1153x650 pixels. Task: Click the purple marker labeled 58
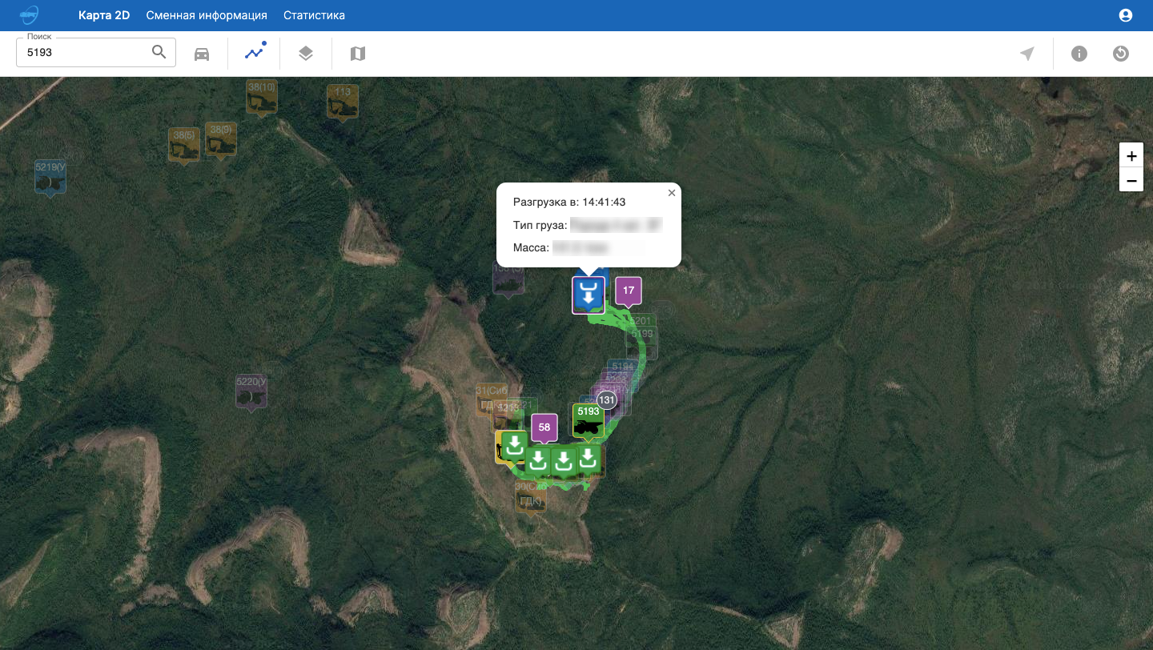(544, 427)
